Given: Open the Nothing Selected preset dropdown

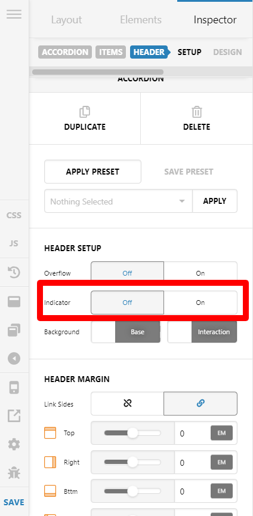Looking at the screenshot, I should click(x=118, y=201).
